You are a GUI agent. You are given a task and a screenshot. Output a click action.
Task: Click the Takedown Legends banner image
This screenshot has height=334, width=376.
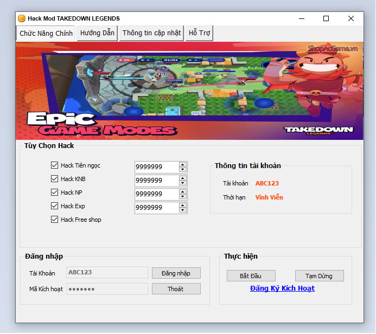(189, 91)
